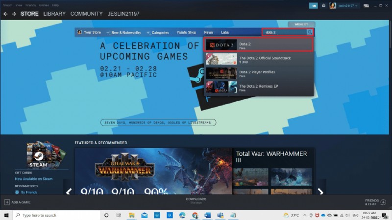Open Google Chrome from the taskbar
The image size is (392, 220).
[x=195, y=215]
